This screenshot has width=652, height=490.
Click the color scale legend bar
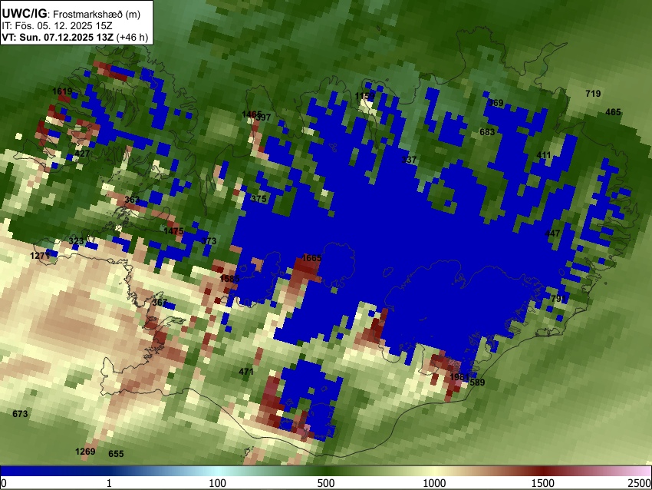(x=326, y=472)
